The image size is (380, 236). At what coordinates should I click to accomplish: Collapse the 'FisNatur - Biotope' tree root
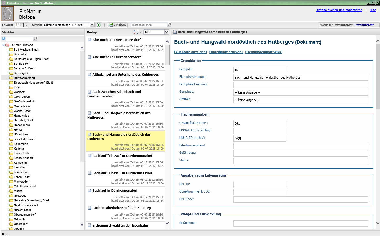coord(3,45)
